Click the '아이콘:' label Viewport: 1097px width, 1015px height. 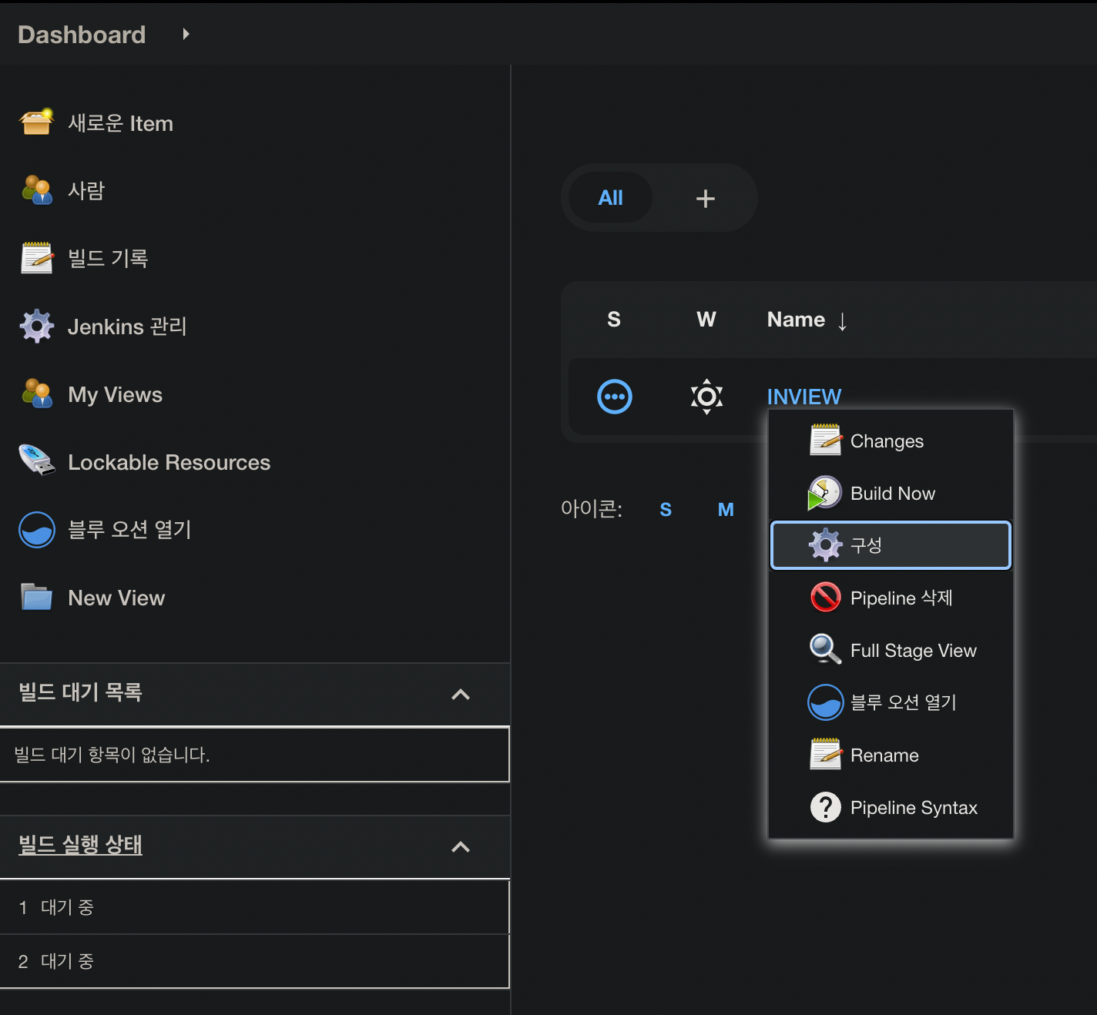(x=592, y=509)
